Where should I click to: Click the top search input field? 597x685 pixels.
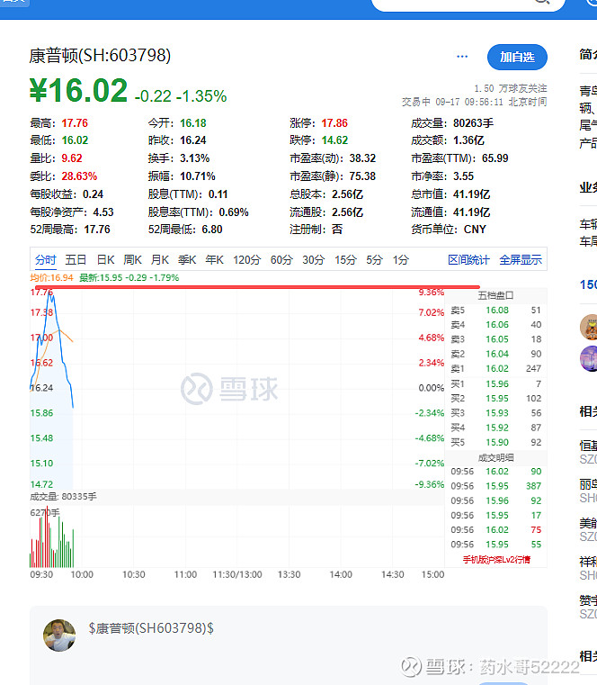pos(468,4)
